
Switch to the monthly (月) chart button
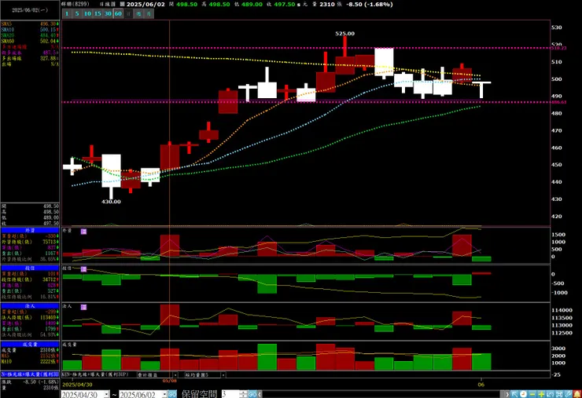(149, 13)
